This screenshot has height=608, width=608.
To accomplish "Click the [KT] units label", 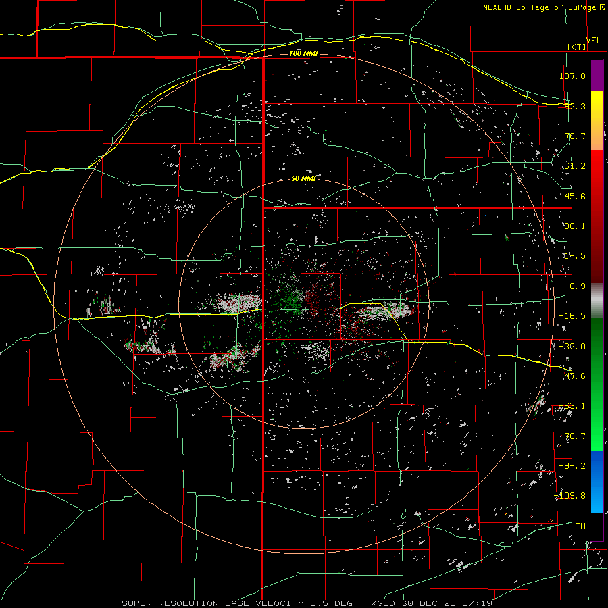I will tap(577, 47).
